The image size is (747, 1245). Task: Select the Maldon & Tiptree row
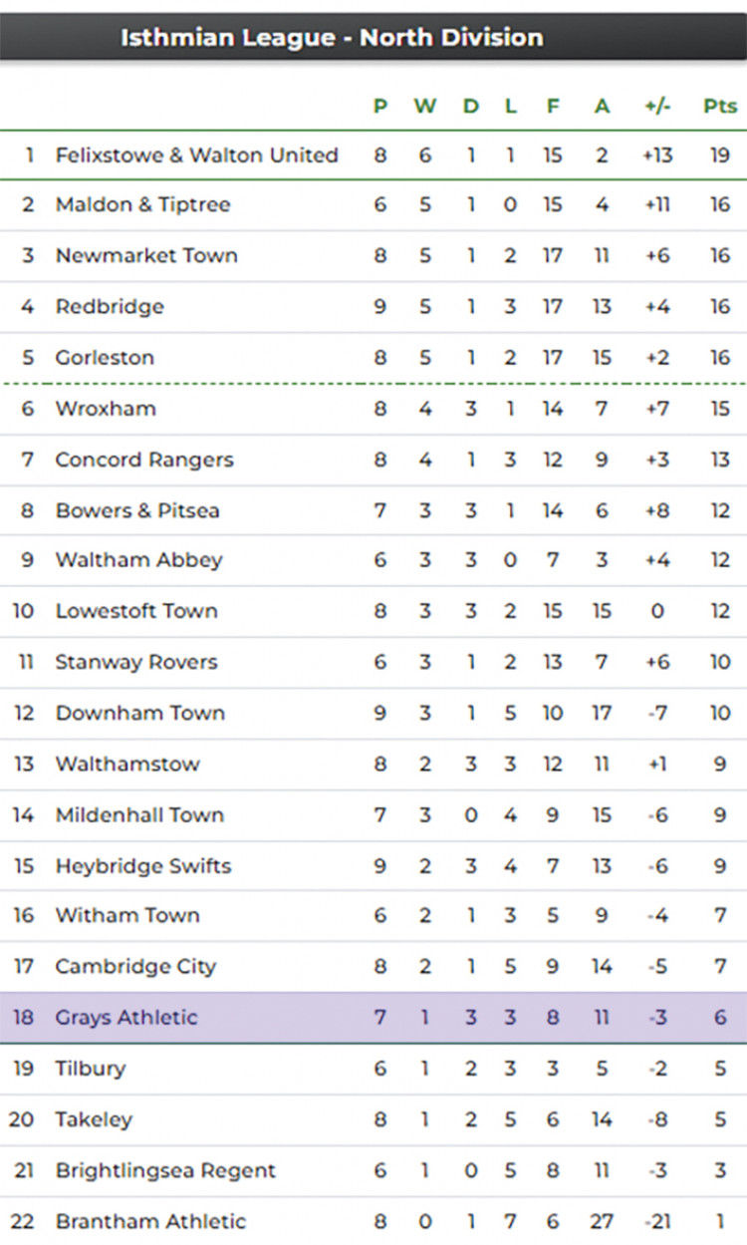373,205
